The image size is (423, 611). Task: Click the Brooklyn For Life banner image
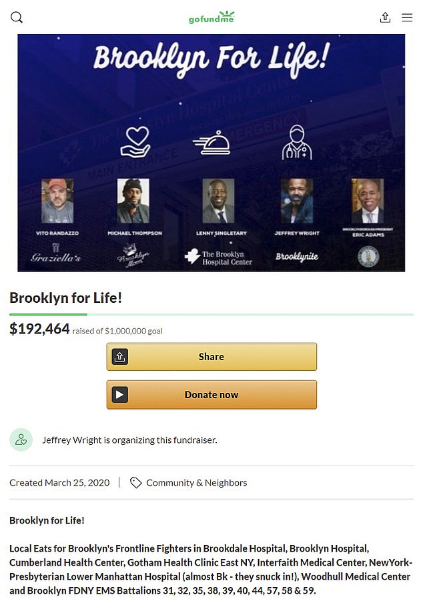[x=211, y=153]
